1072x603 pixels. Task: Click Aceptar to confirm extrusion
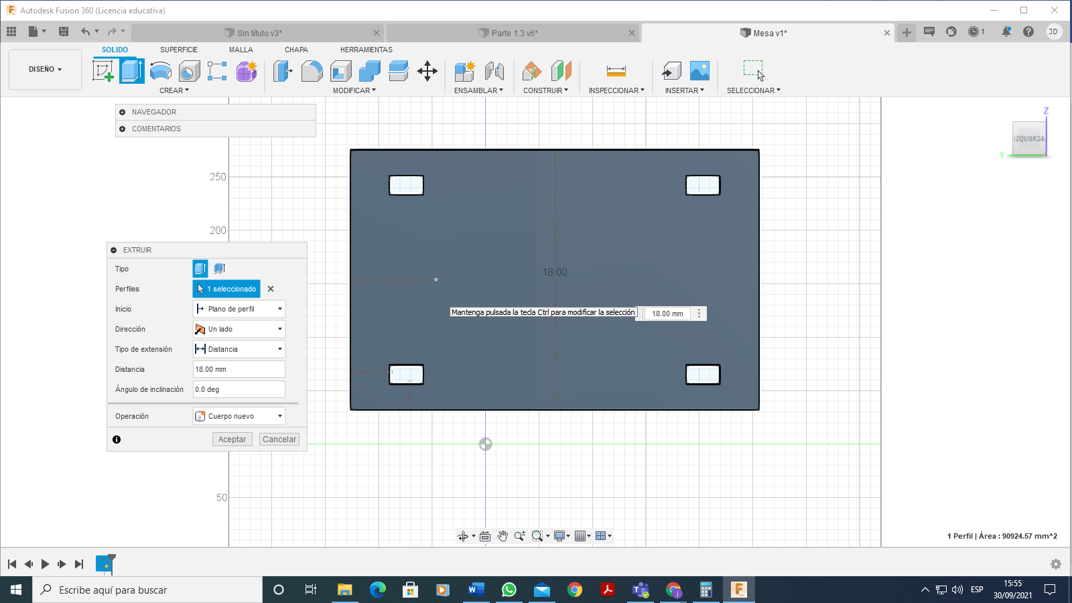click(x=232, y=440)
